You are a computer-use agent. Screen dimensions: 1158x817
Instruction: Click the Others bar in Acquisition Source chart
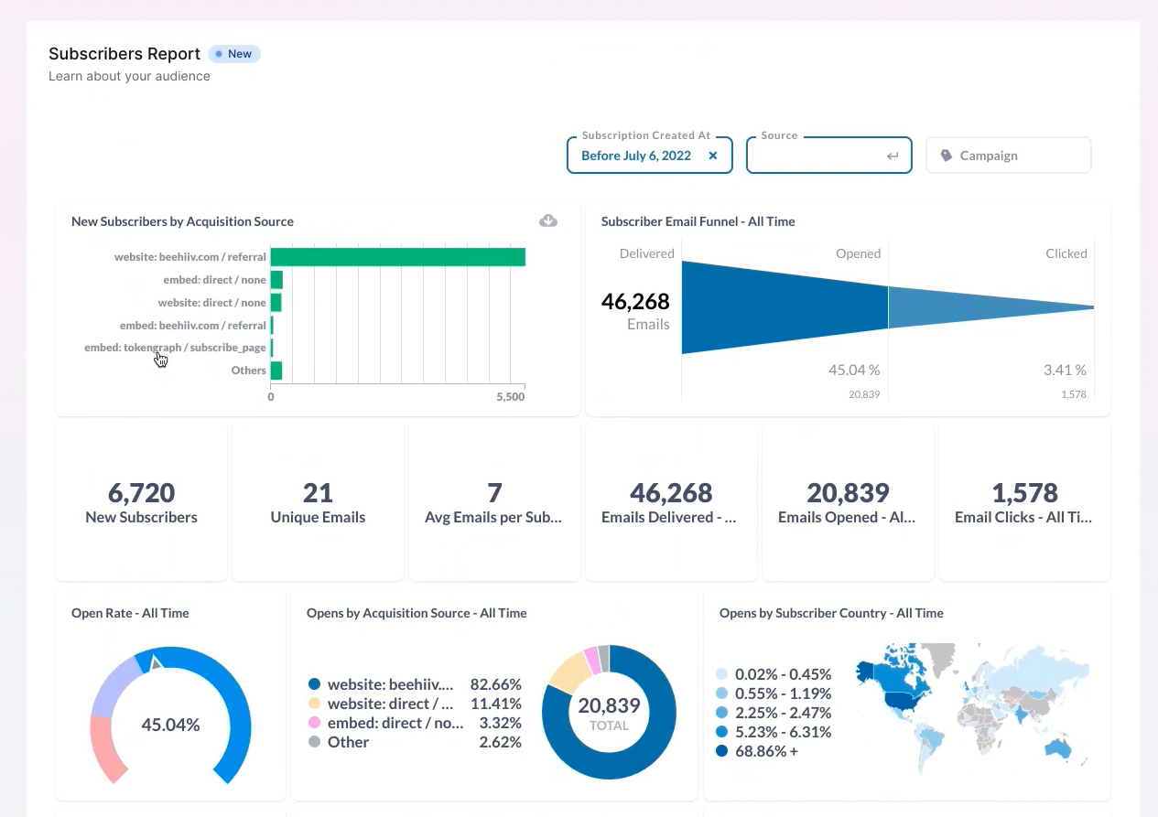(x=276, y=370)
